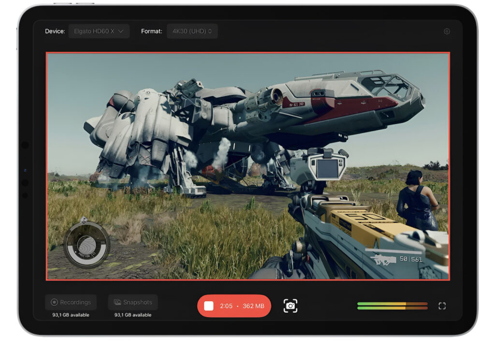Switch to the Snapshots section
The height and width of the screenshot is (341, 495).
132,302
